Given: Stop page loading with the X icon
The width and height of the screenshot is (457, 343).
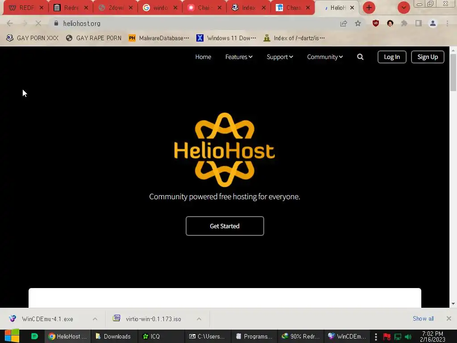Looking at the screenshot, I should pyautogui.click(x=38, y=23).
